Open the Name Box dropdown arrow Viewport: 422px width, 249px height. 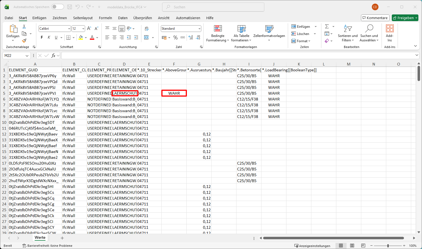27,56
